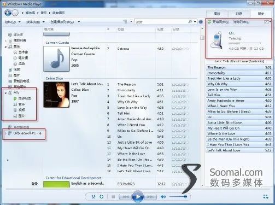
Task: Open the sync tab at top right
Action: pos(261,14)
